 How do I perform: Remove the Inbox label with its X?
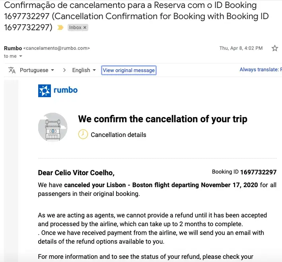tap(85, 27)
